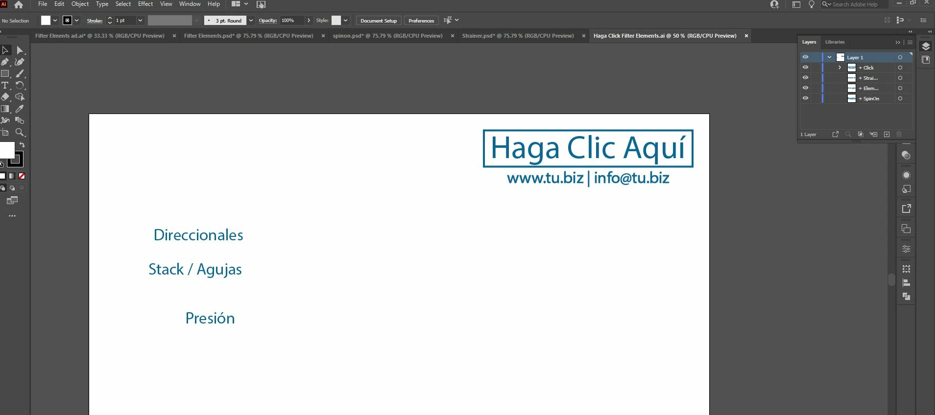Switch to spinon.psd document tab
Image resolution: width=935 pixels, height=415 pixels.
click(x=387, y=36)
